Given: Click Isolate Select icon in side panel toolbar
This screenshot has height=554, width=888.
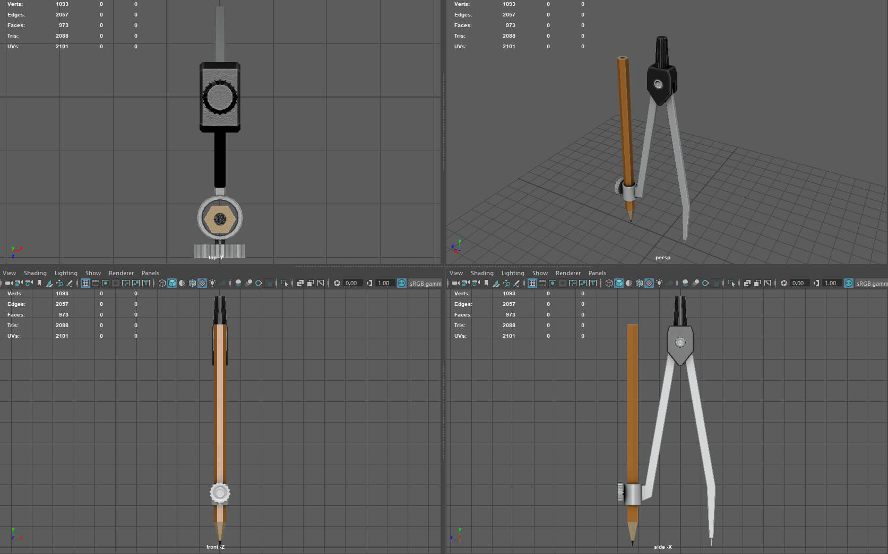Looking at the screenshot, I should click(731, 283).
